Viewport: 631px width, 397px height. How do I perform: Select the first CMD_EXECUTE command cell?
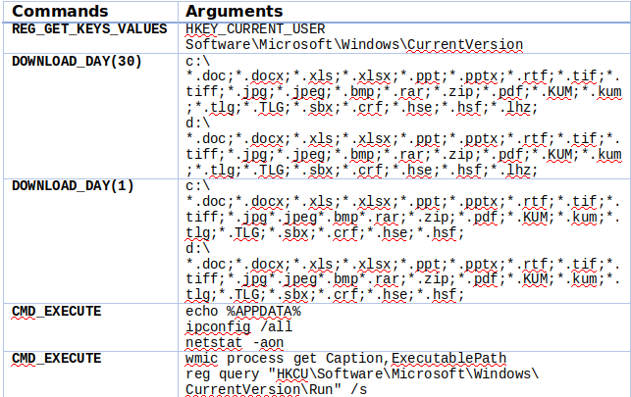tap(55, 311)
